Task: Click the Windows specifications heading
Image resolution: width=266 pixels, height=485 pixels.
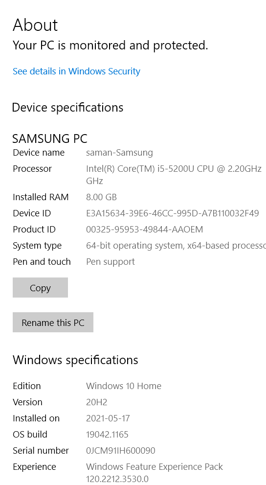Action: pyautogui.click(x=75, y=360)
